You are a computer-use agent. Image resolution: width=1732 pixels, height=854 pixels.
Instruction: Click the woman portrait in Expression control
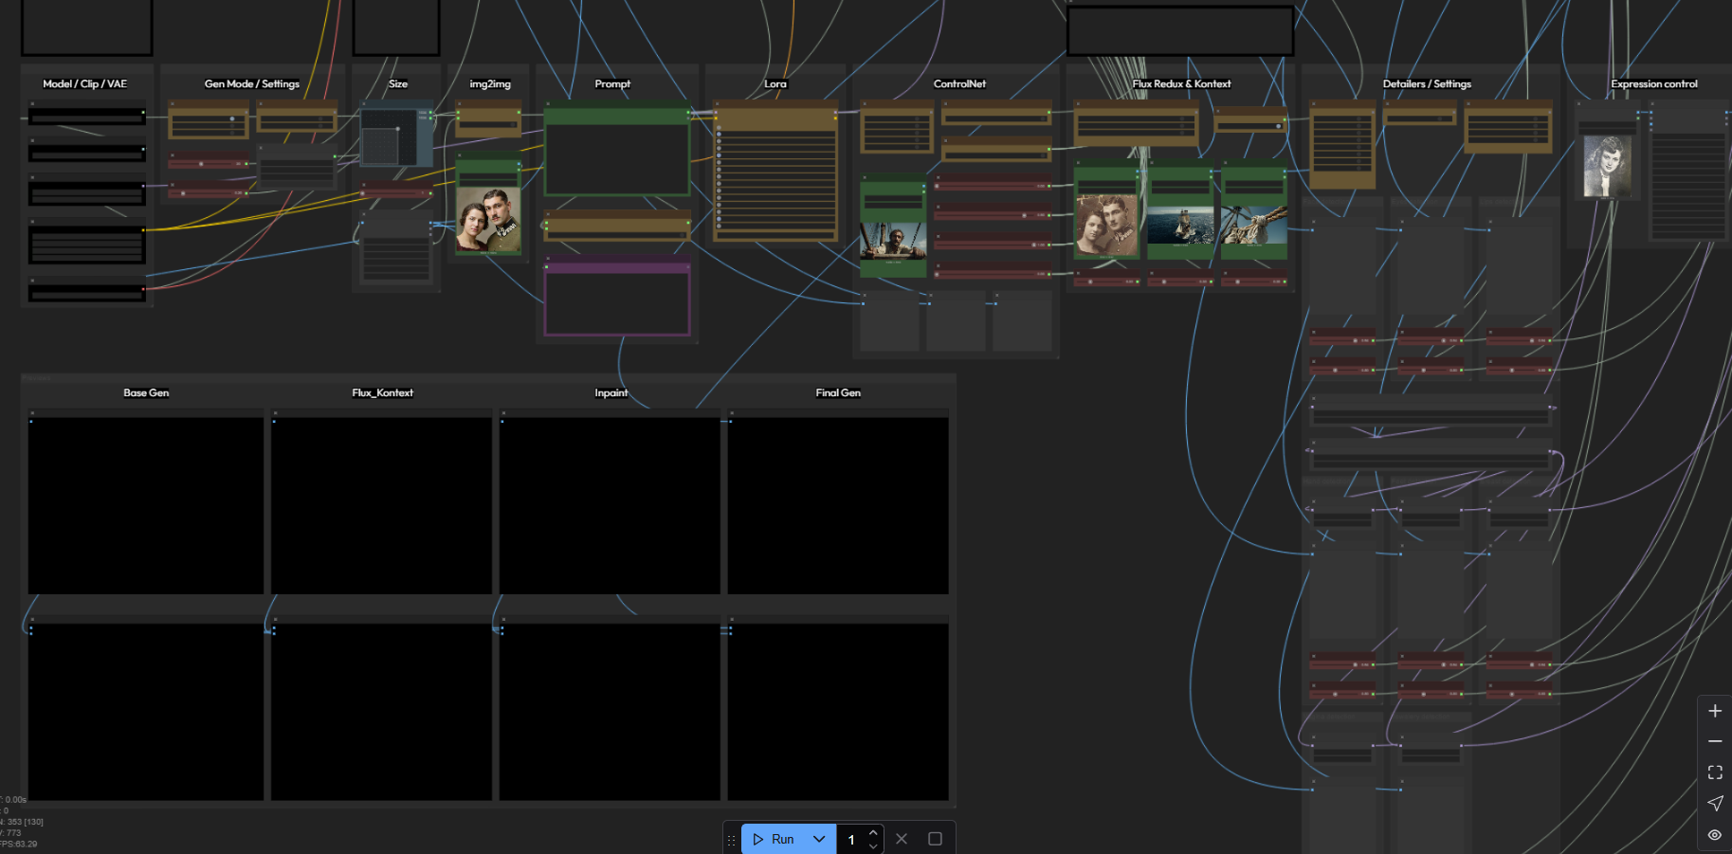point(1607,166)
